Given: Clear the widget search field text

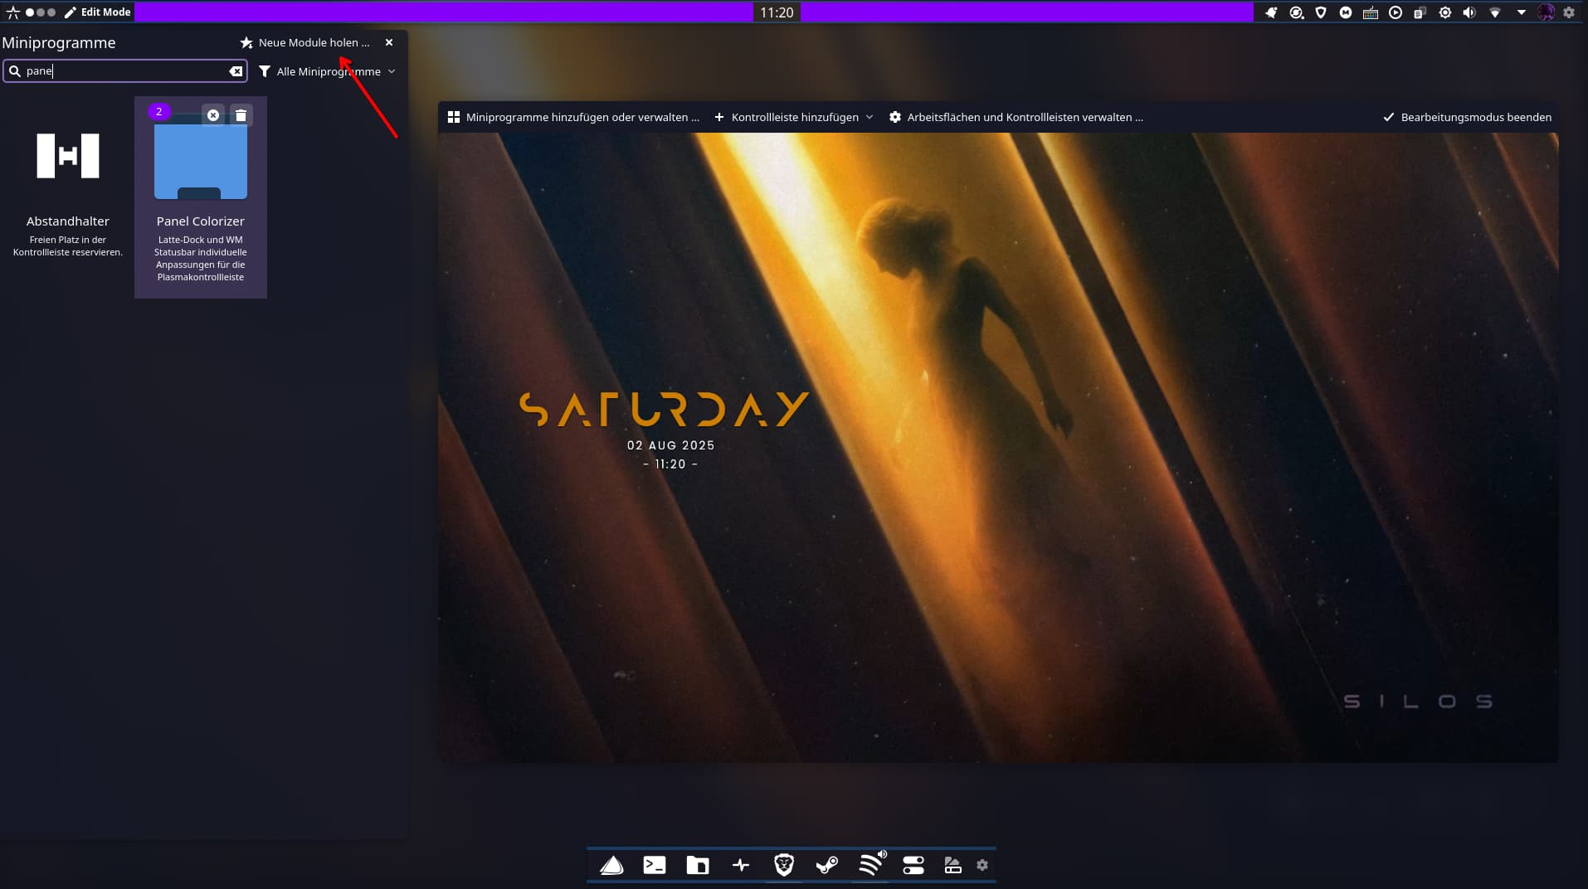Looking at the screenshot, I should pyautogui.click(x=236, y=71).
